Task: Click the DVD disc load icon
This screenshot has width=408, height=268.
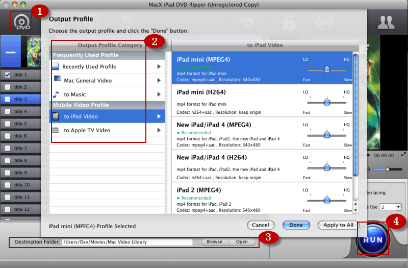Action: (21, 22)
